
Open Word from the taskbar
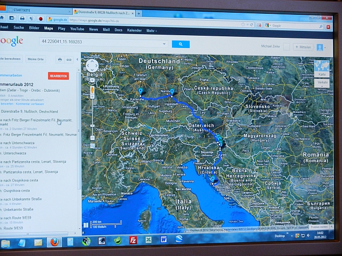pos(164,239)
